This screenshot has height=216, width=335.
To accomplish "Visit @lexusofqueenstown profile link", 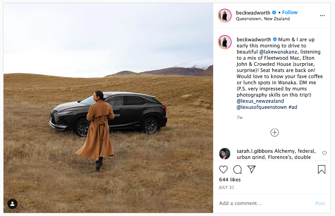I will [262, 107].
